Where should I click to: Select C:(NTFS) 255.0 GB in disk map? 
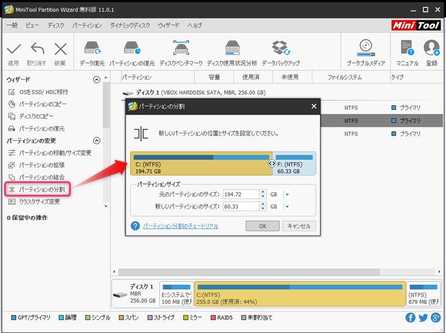300,294
